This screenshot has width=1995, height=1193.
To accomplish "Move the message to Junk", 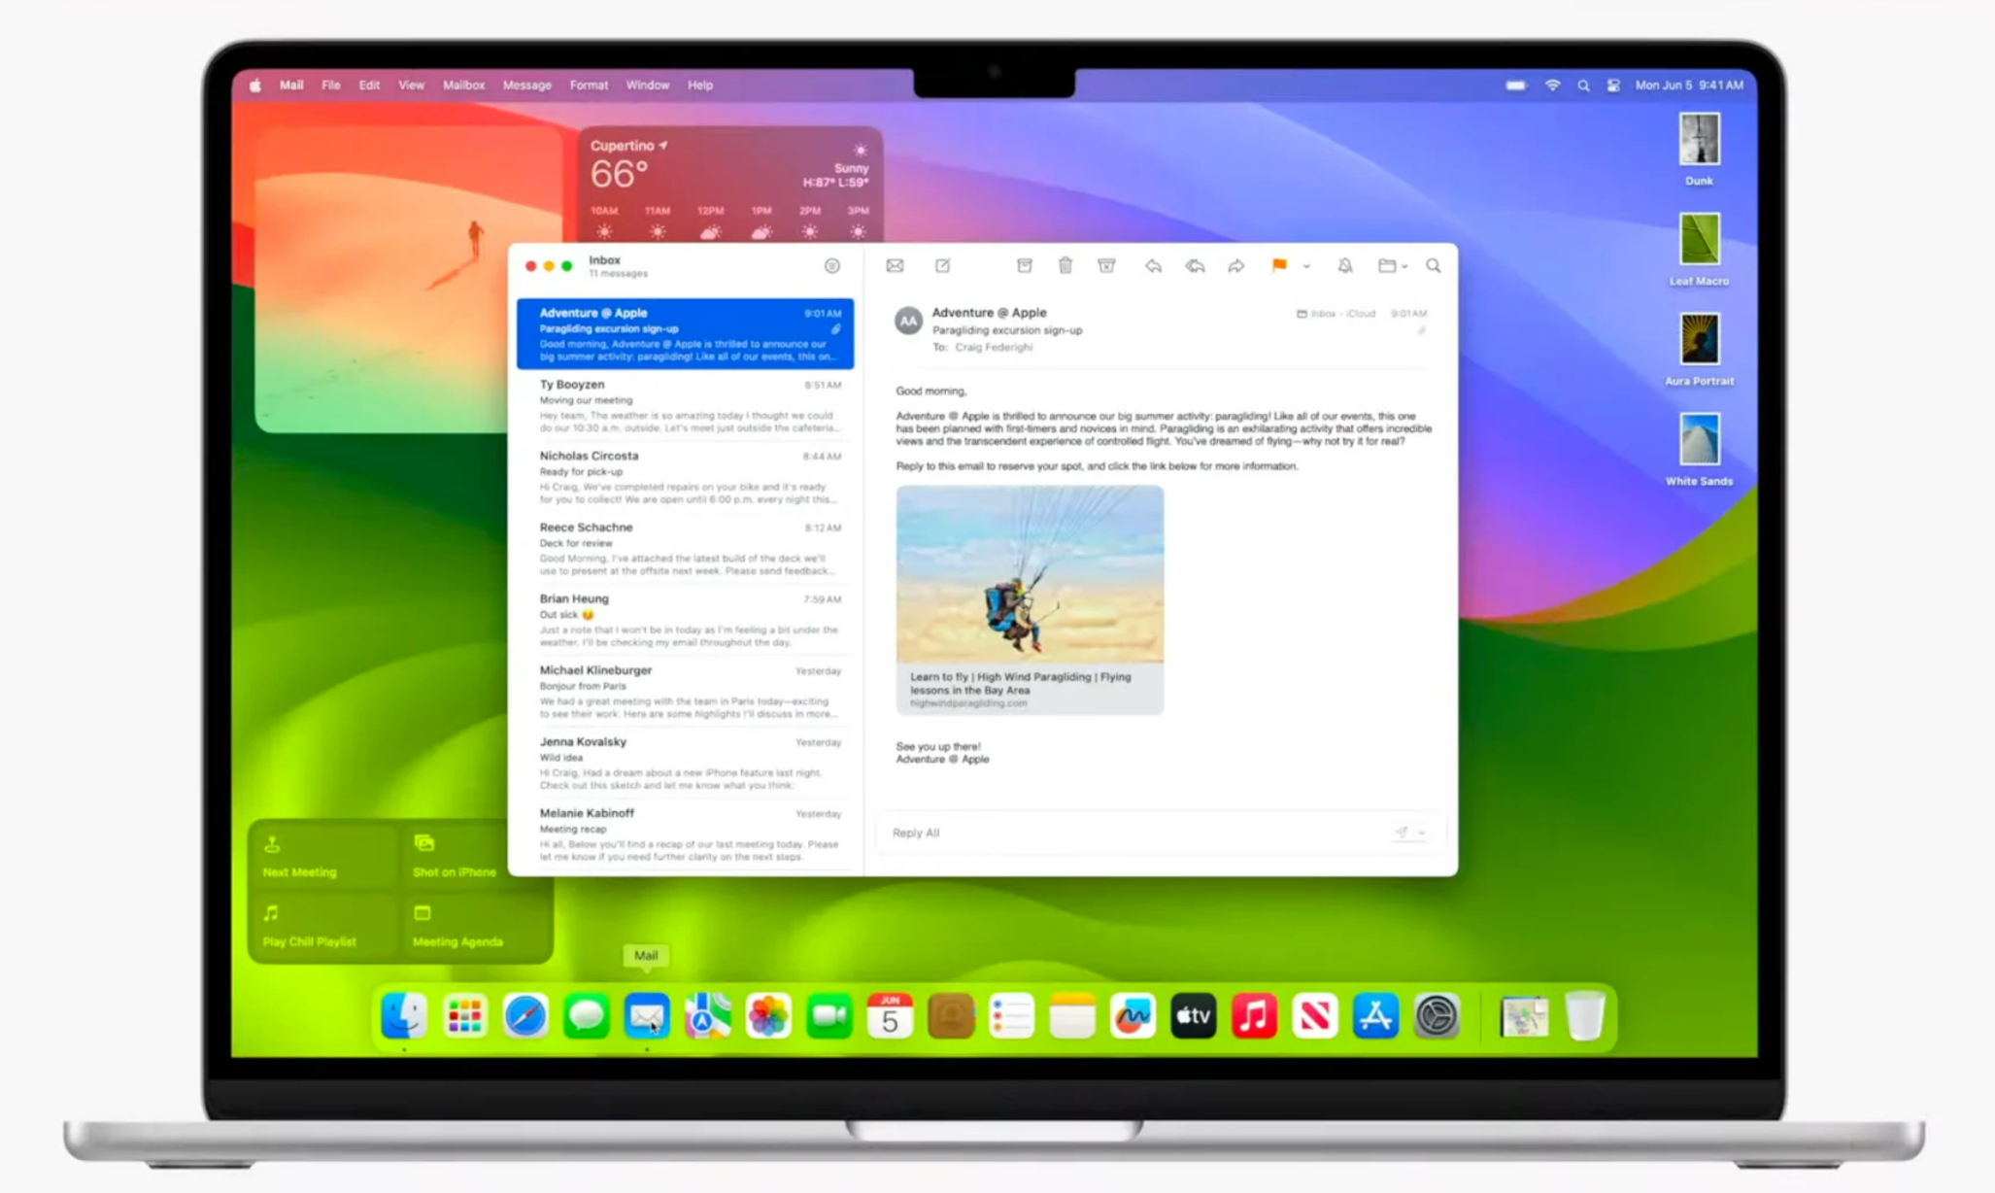I will click(x=1106, y=265).
